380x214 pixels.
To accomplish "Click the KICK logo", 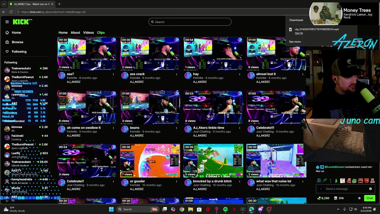I will point(22,22).
